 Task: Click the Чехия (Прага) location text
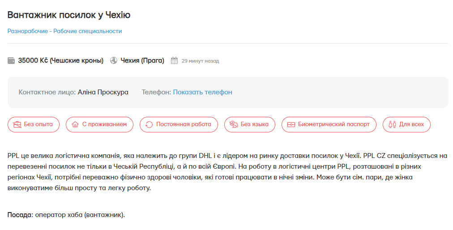pyautogui.click(x=142, y=60)
